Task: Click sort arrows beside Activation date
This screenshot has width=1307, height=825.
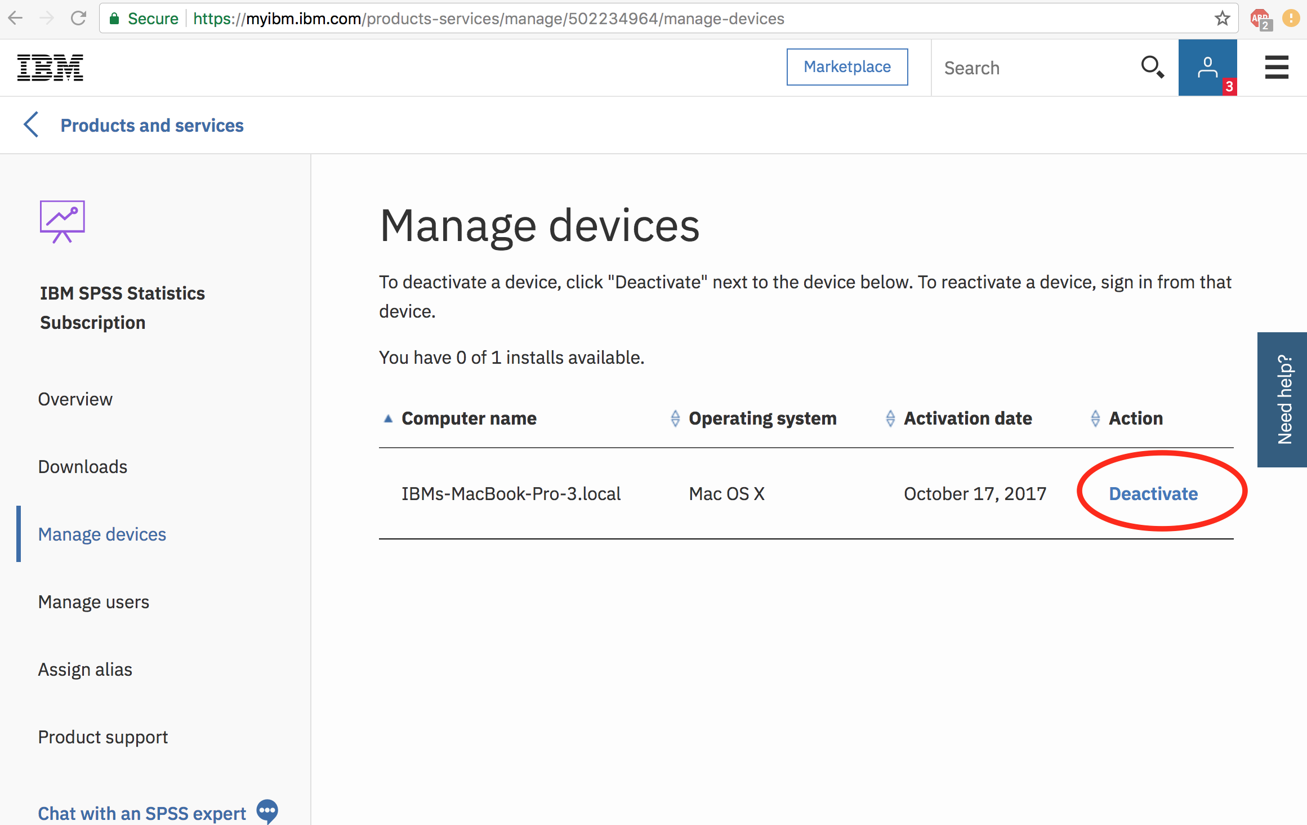Action: click(890, 418)
